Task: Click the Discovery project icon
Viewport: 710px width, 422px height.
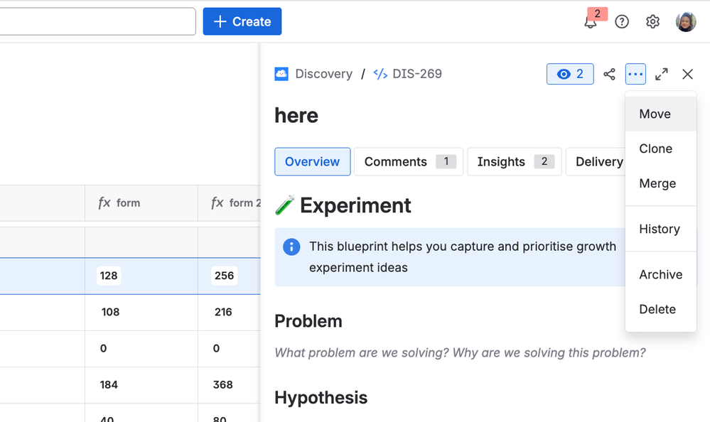Action: (x=281, y=74)
